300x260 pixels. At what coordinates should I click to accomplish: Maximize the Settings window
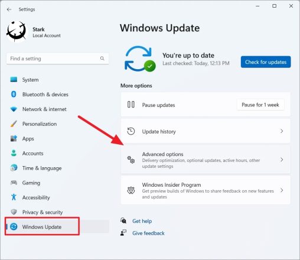coord(274,6)
